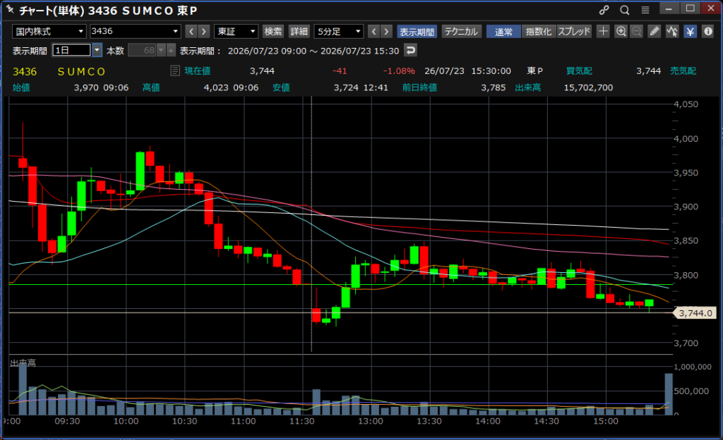The width and height of the screenshot is (723, 440).
Task: Toggle テクニカル indicators
Action: click(x=461, y=31)
